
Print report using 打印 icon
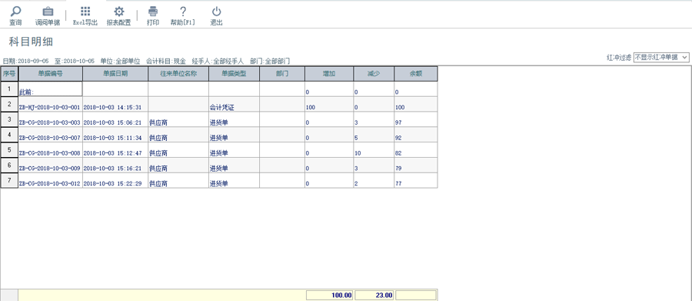coord(153,16)
